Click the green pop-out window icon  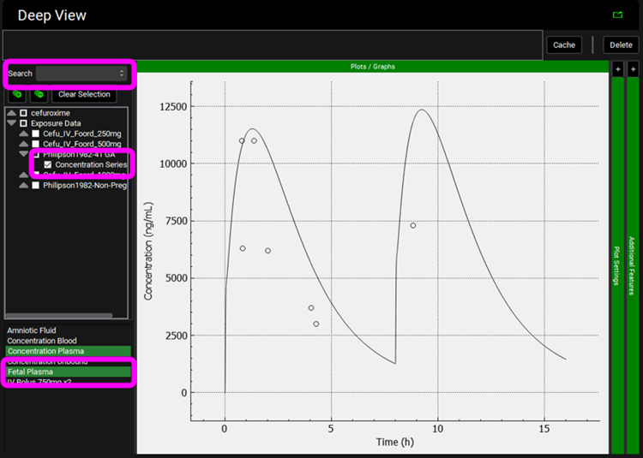617,15
